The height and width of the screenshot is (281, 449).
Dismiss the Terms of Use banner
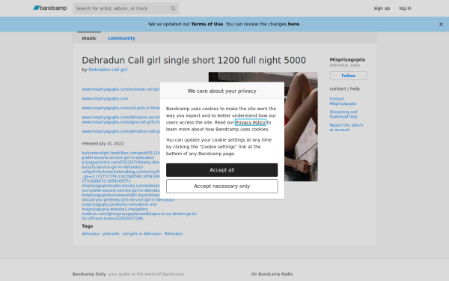441,25
